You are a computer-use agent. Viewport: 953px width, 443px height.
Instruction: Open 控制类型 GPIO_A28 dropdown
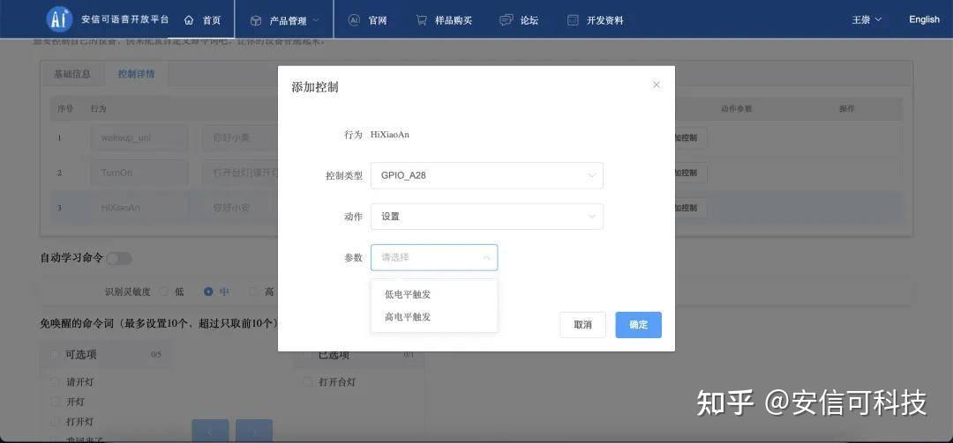[487, 175]
